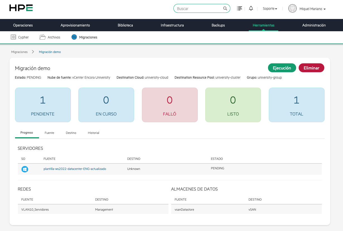
Task: Click 'vCenter Encora University' source cloud text
Action: point(91,78)
